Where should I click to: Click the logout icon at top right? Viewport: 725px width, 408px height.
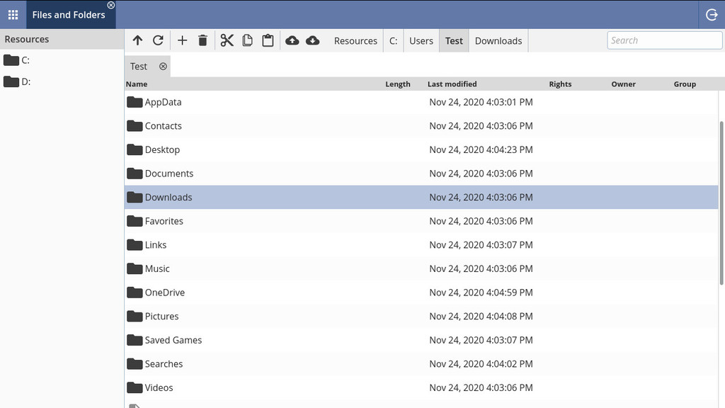pos(712,13)
